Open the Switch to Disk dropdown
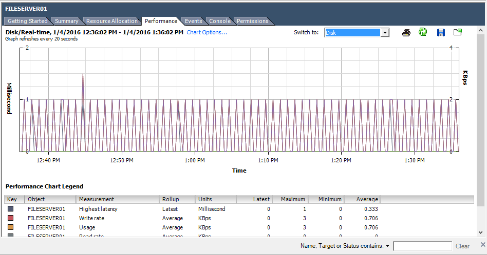The image size is (487, 255). (x=385, y=32)
